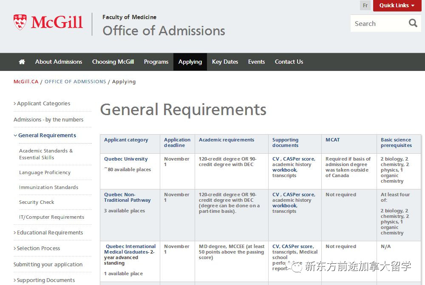The height and width of the screenshot is (285, 425).
Task: Open the Contact Us menu item
Action: click(x=289, y=62)
